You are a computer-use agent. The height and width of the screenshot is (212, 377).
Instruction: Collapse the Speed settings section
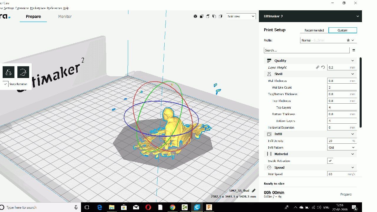point(353,168)
